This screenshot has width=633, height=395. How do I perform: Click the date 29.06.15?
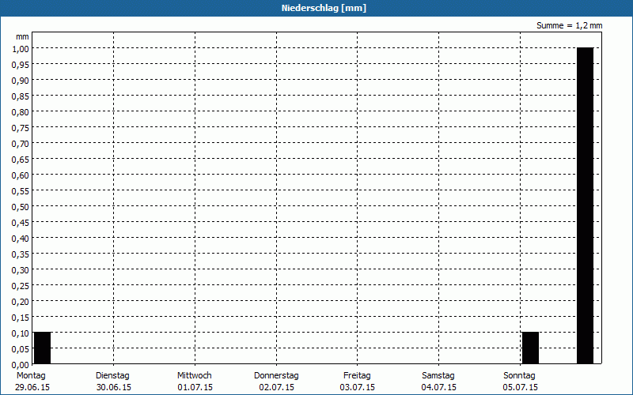32,387
